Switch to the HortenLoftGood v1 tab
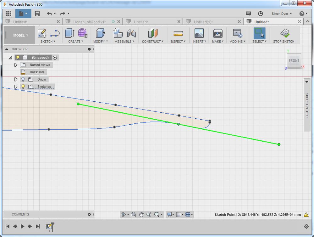314x237 pixels. point(89,22)
